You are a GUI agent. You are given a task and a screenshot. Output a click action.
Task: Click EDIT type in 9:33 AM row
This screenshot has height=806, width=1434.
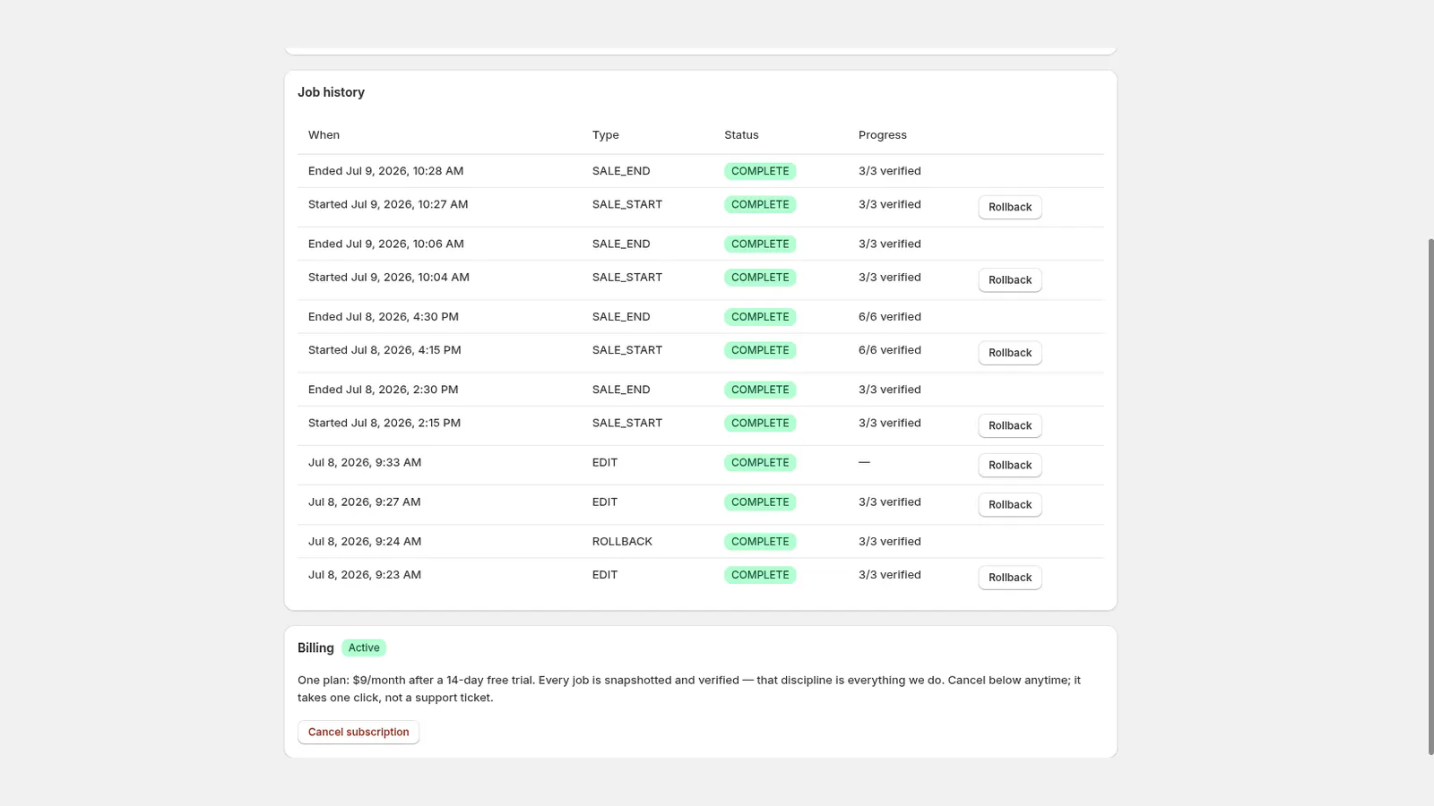pyautogui.click(x=605, y=462)
